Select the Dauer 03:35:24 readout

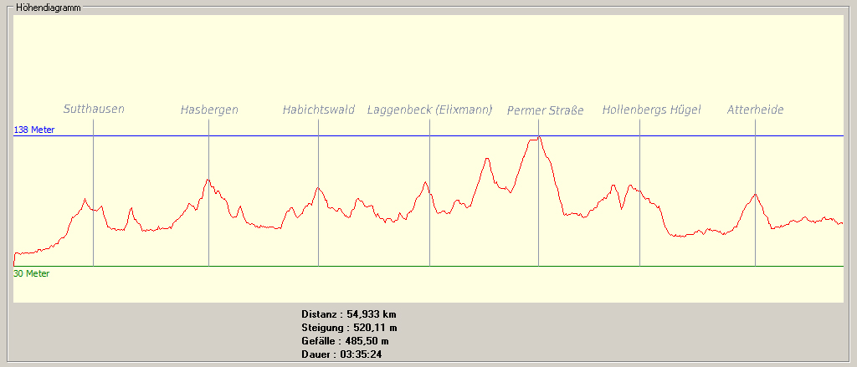tap(341, 354)
